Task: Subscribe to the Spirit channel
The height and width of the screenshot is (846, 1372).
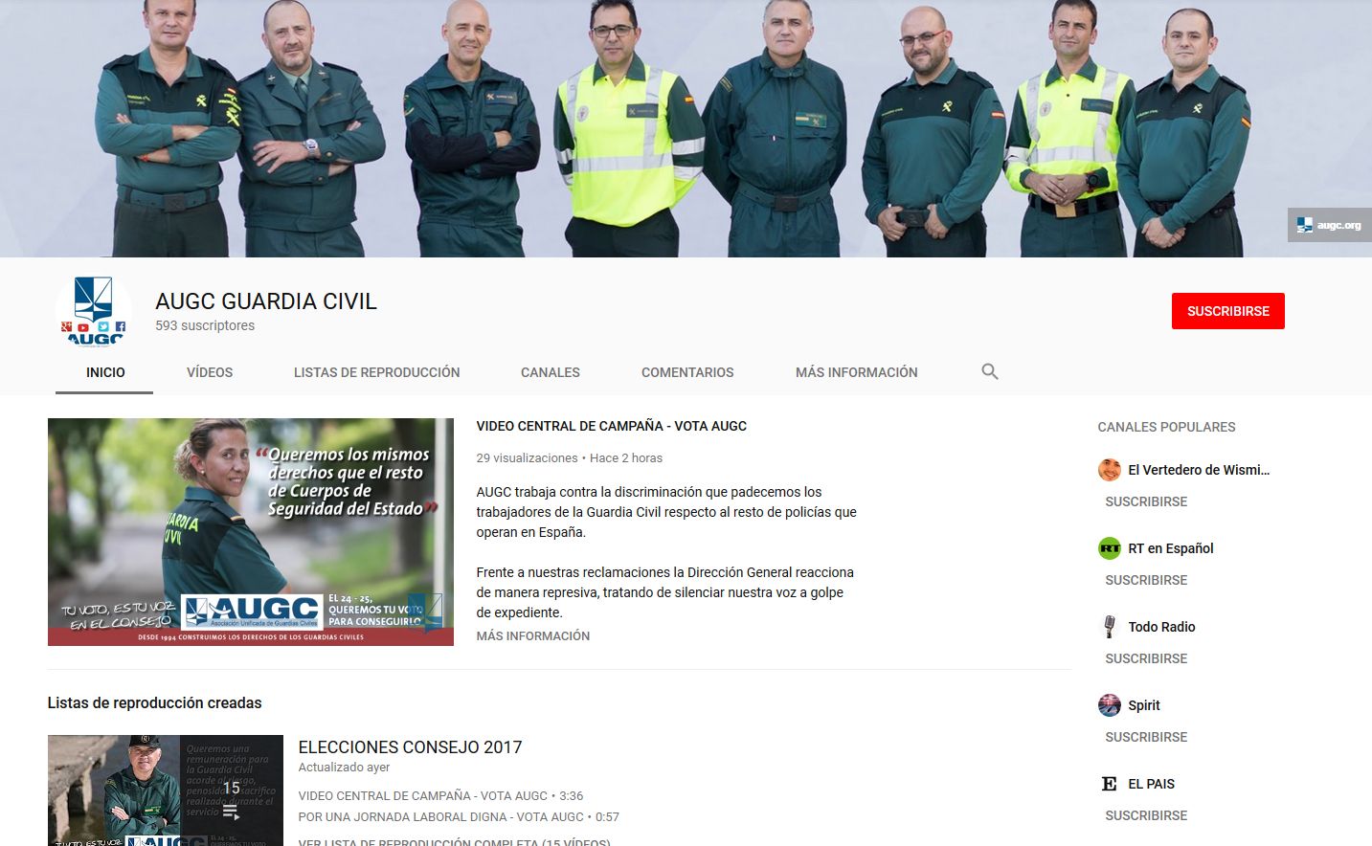Action: (x=1145, y=737)
